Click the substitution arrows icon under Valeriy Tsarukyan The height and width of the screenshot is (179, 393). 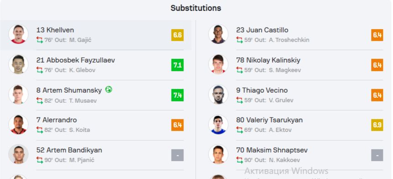(239, 130)
